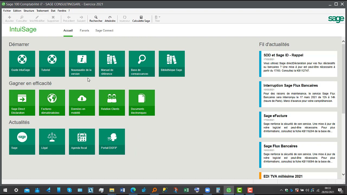Open the Traitement menu
Image resolution: width=347 pixels, height=195 pixels.
pyautogui.click(x=43, y=11)
